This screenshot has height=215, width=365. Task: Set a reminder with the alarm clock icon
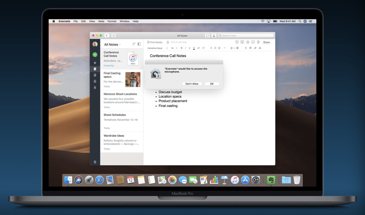click(x=237, y=42)
